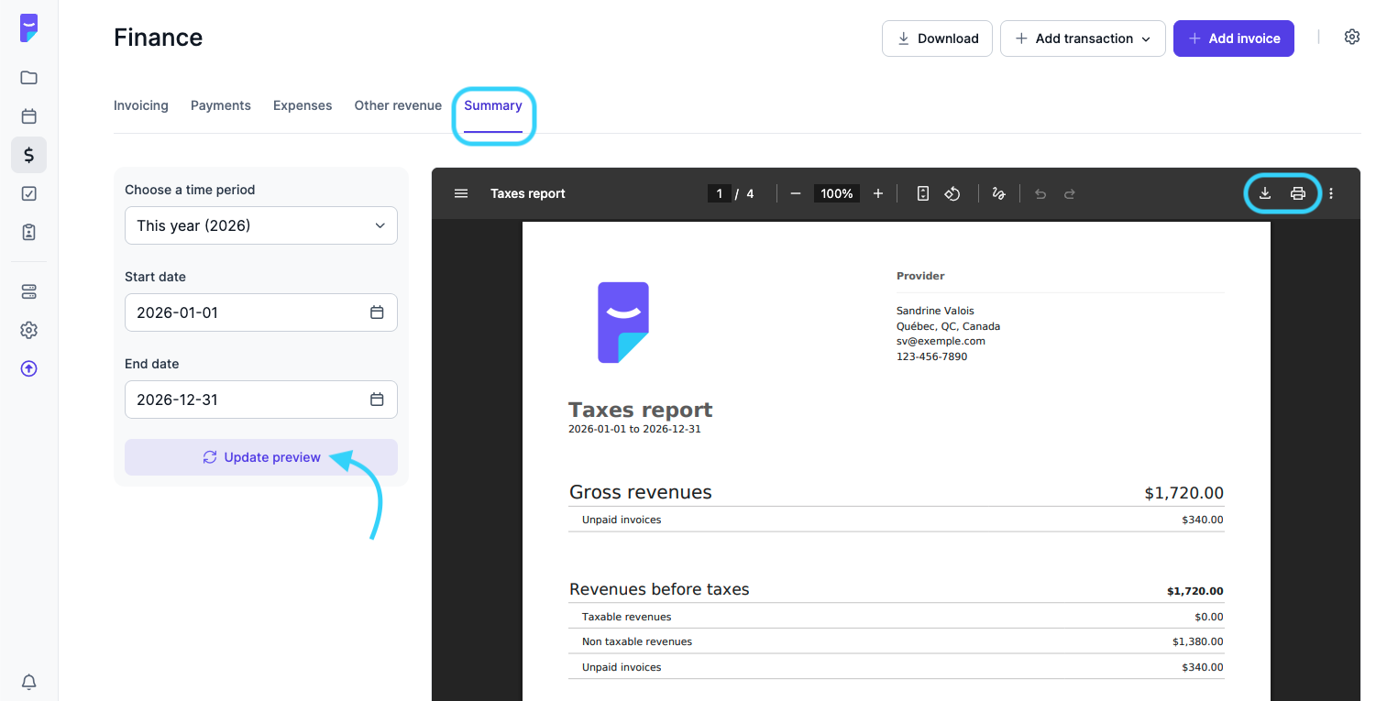Toggle fit to page in the PDF viewer

pyautogui.click(x=923, y=193)
